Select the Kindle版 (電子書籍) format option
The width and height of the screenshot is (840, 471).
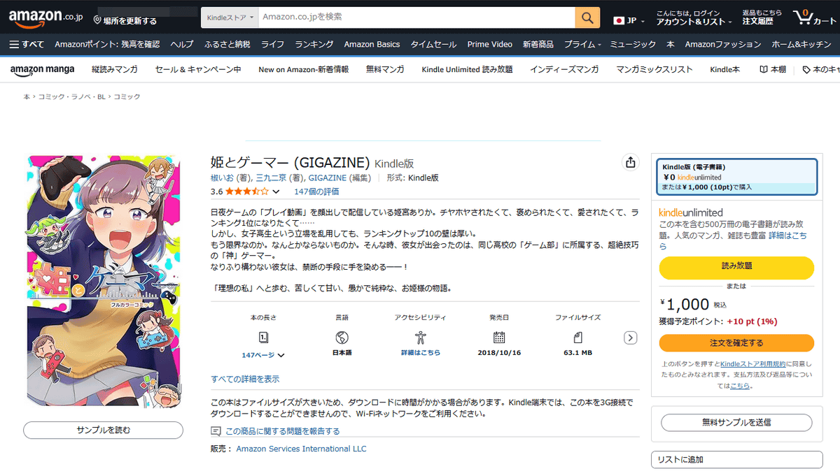pos(737,177)
